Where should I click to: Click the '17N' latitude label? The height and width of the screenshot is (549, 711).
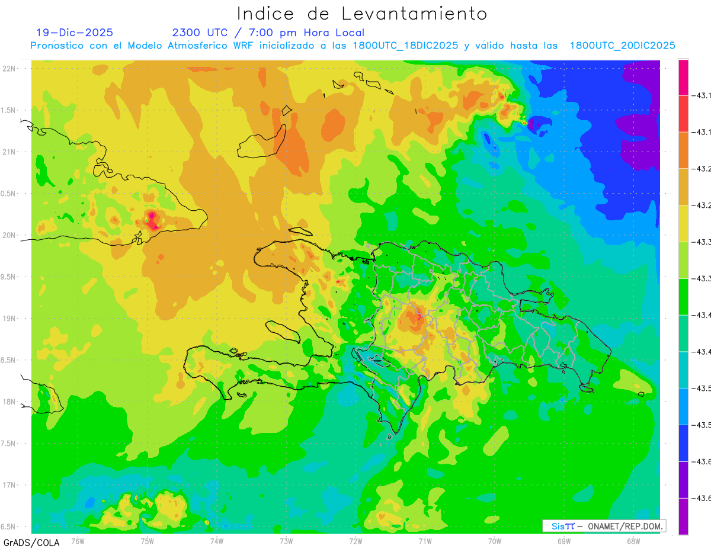click(9, 485)
